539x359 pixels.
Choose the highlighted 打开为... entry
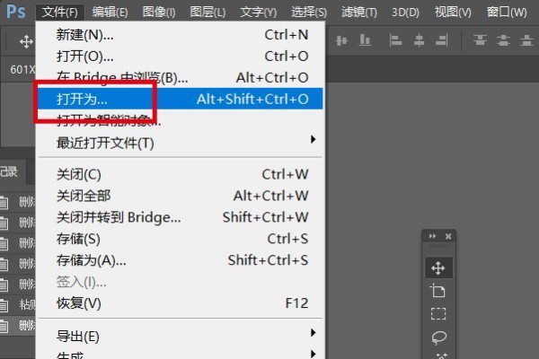point(181,99)
